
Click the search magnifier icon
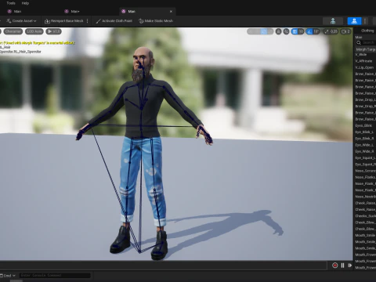(359, 42)
